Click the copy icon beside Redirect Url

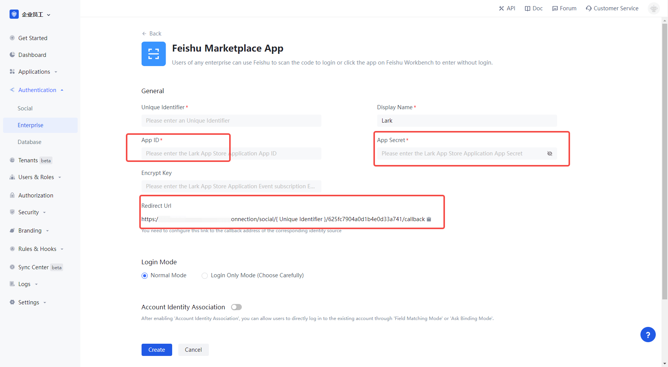click(x=429, y=219)
